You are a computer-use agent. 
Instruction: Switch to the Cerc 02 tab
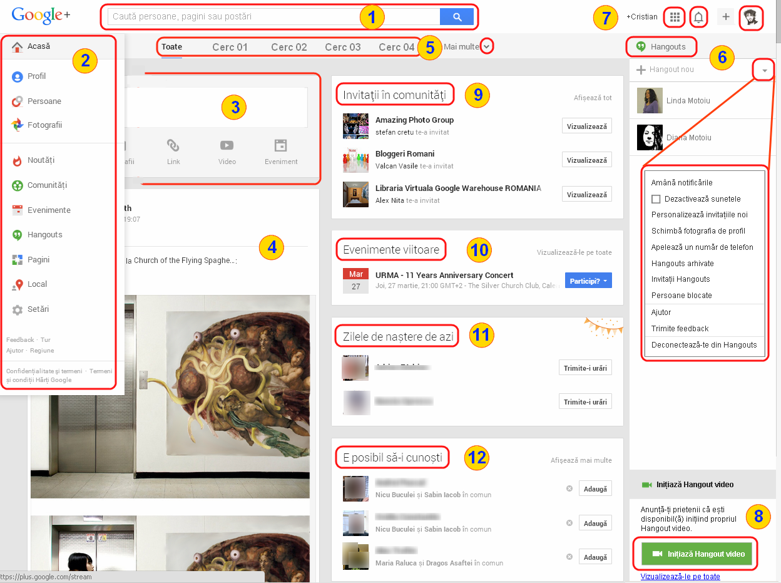pyautogui.click(x=289, y=47)
